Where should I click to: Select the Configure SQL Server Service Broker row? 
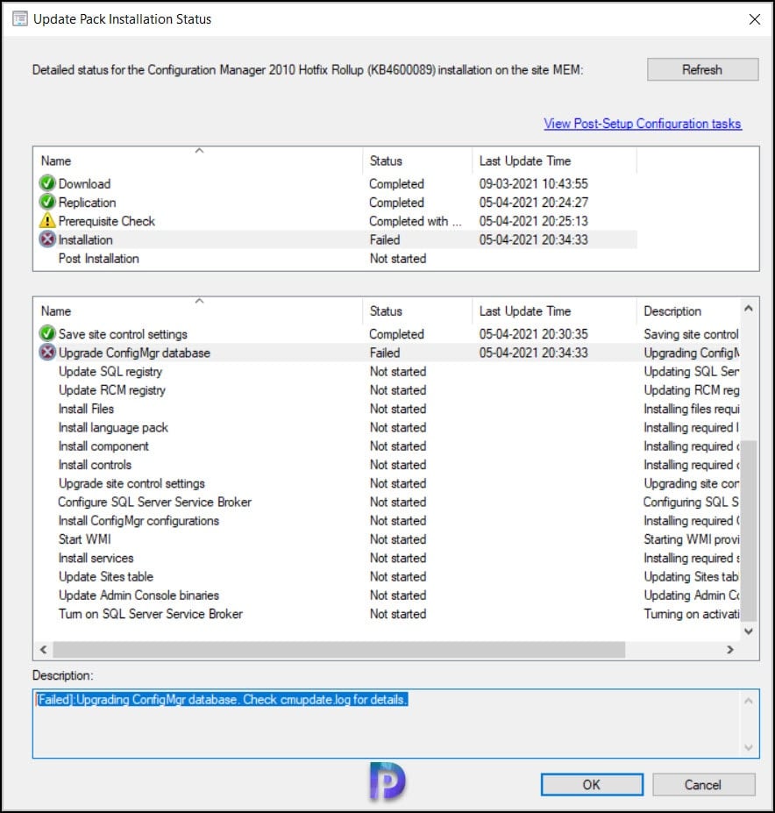point(387,502)
